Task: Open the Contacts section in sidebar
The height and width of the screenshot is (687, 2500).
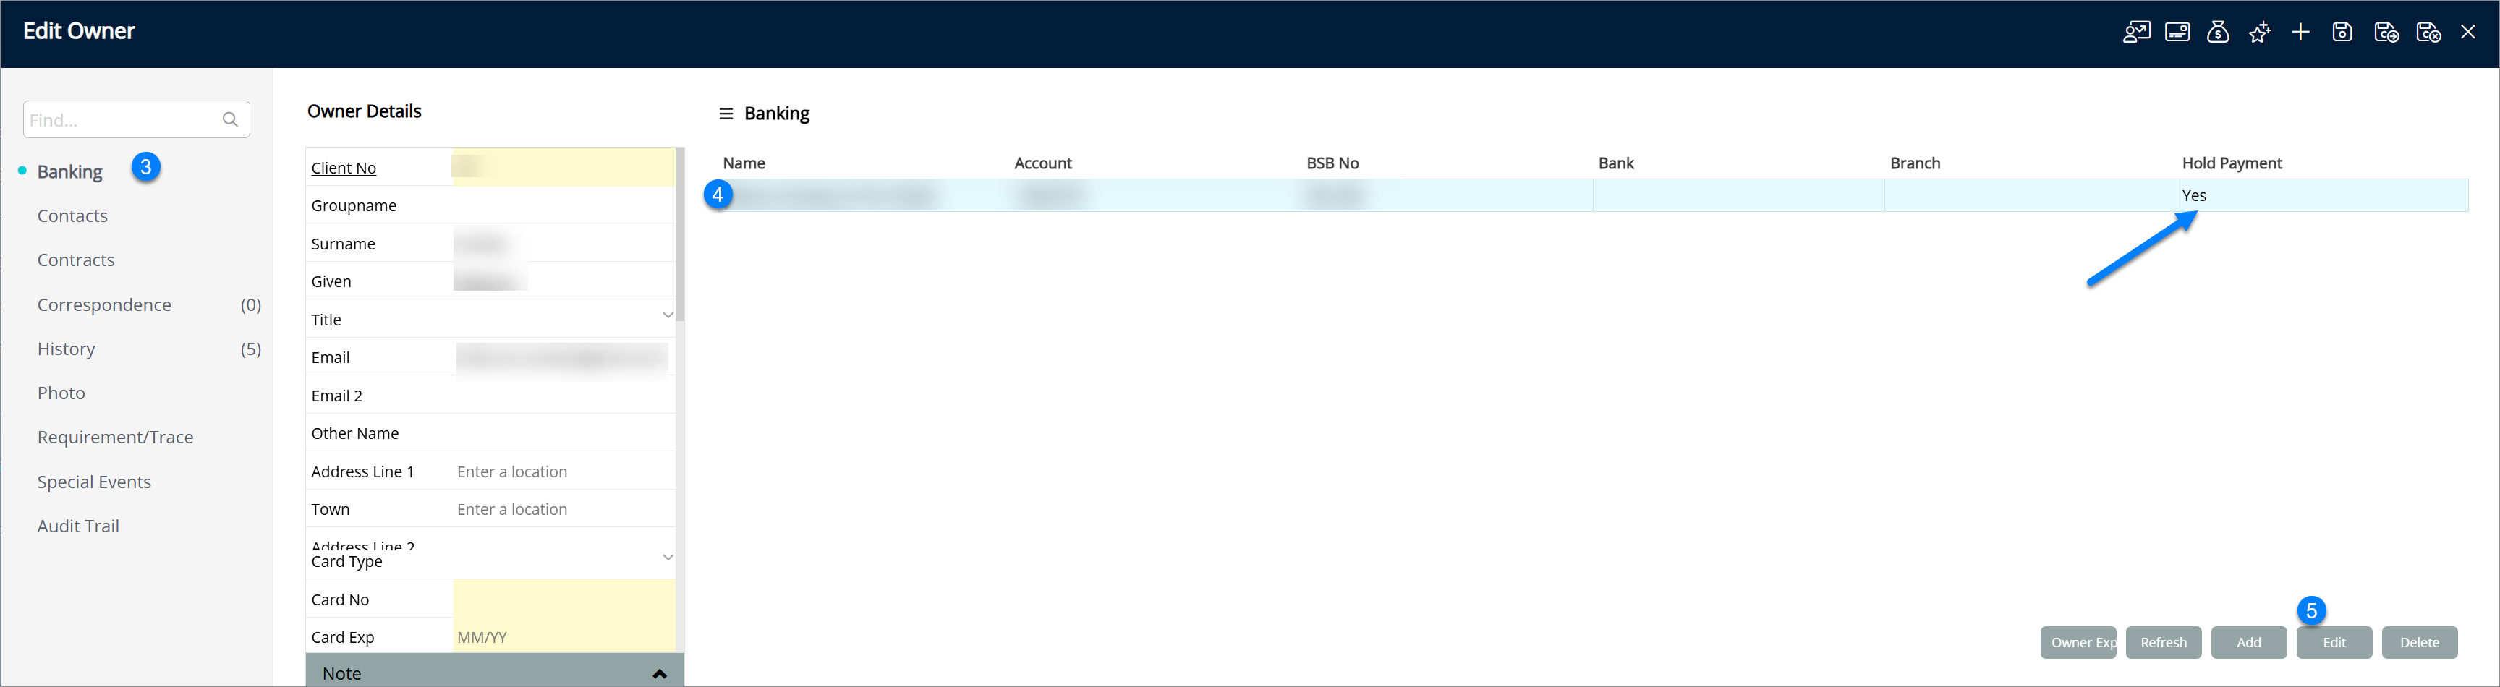Action: click(x=73, y=216)
